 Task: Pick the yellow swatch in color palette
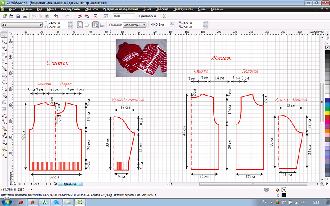click(327, 113)
